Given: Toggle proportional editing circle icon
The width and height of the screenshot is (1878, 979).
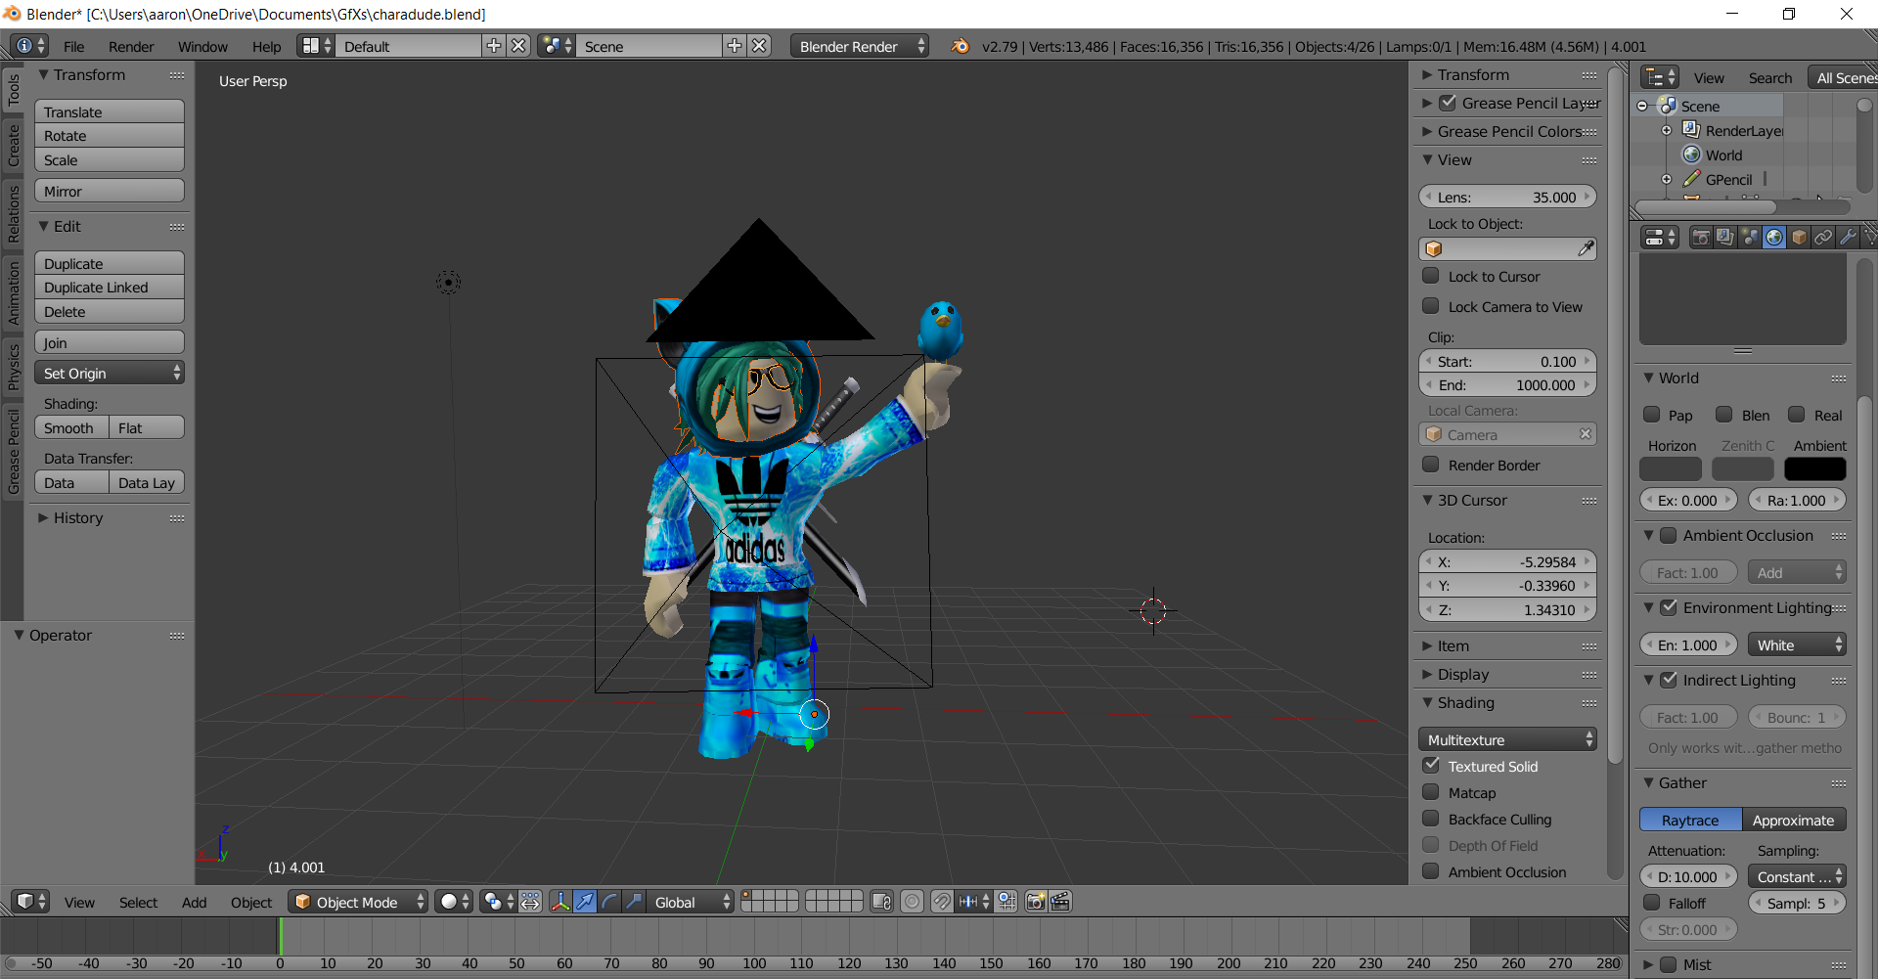Looking at the screenshot, I should [912, 901].
